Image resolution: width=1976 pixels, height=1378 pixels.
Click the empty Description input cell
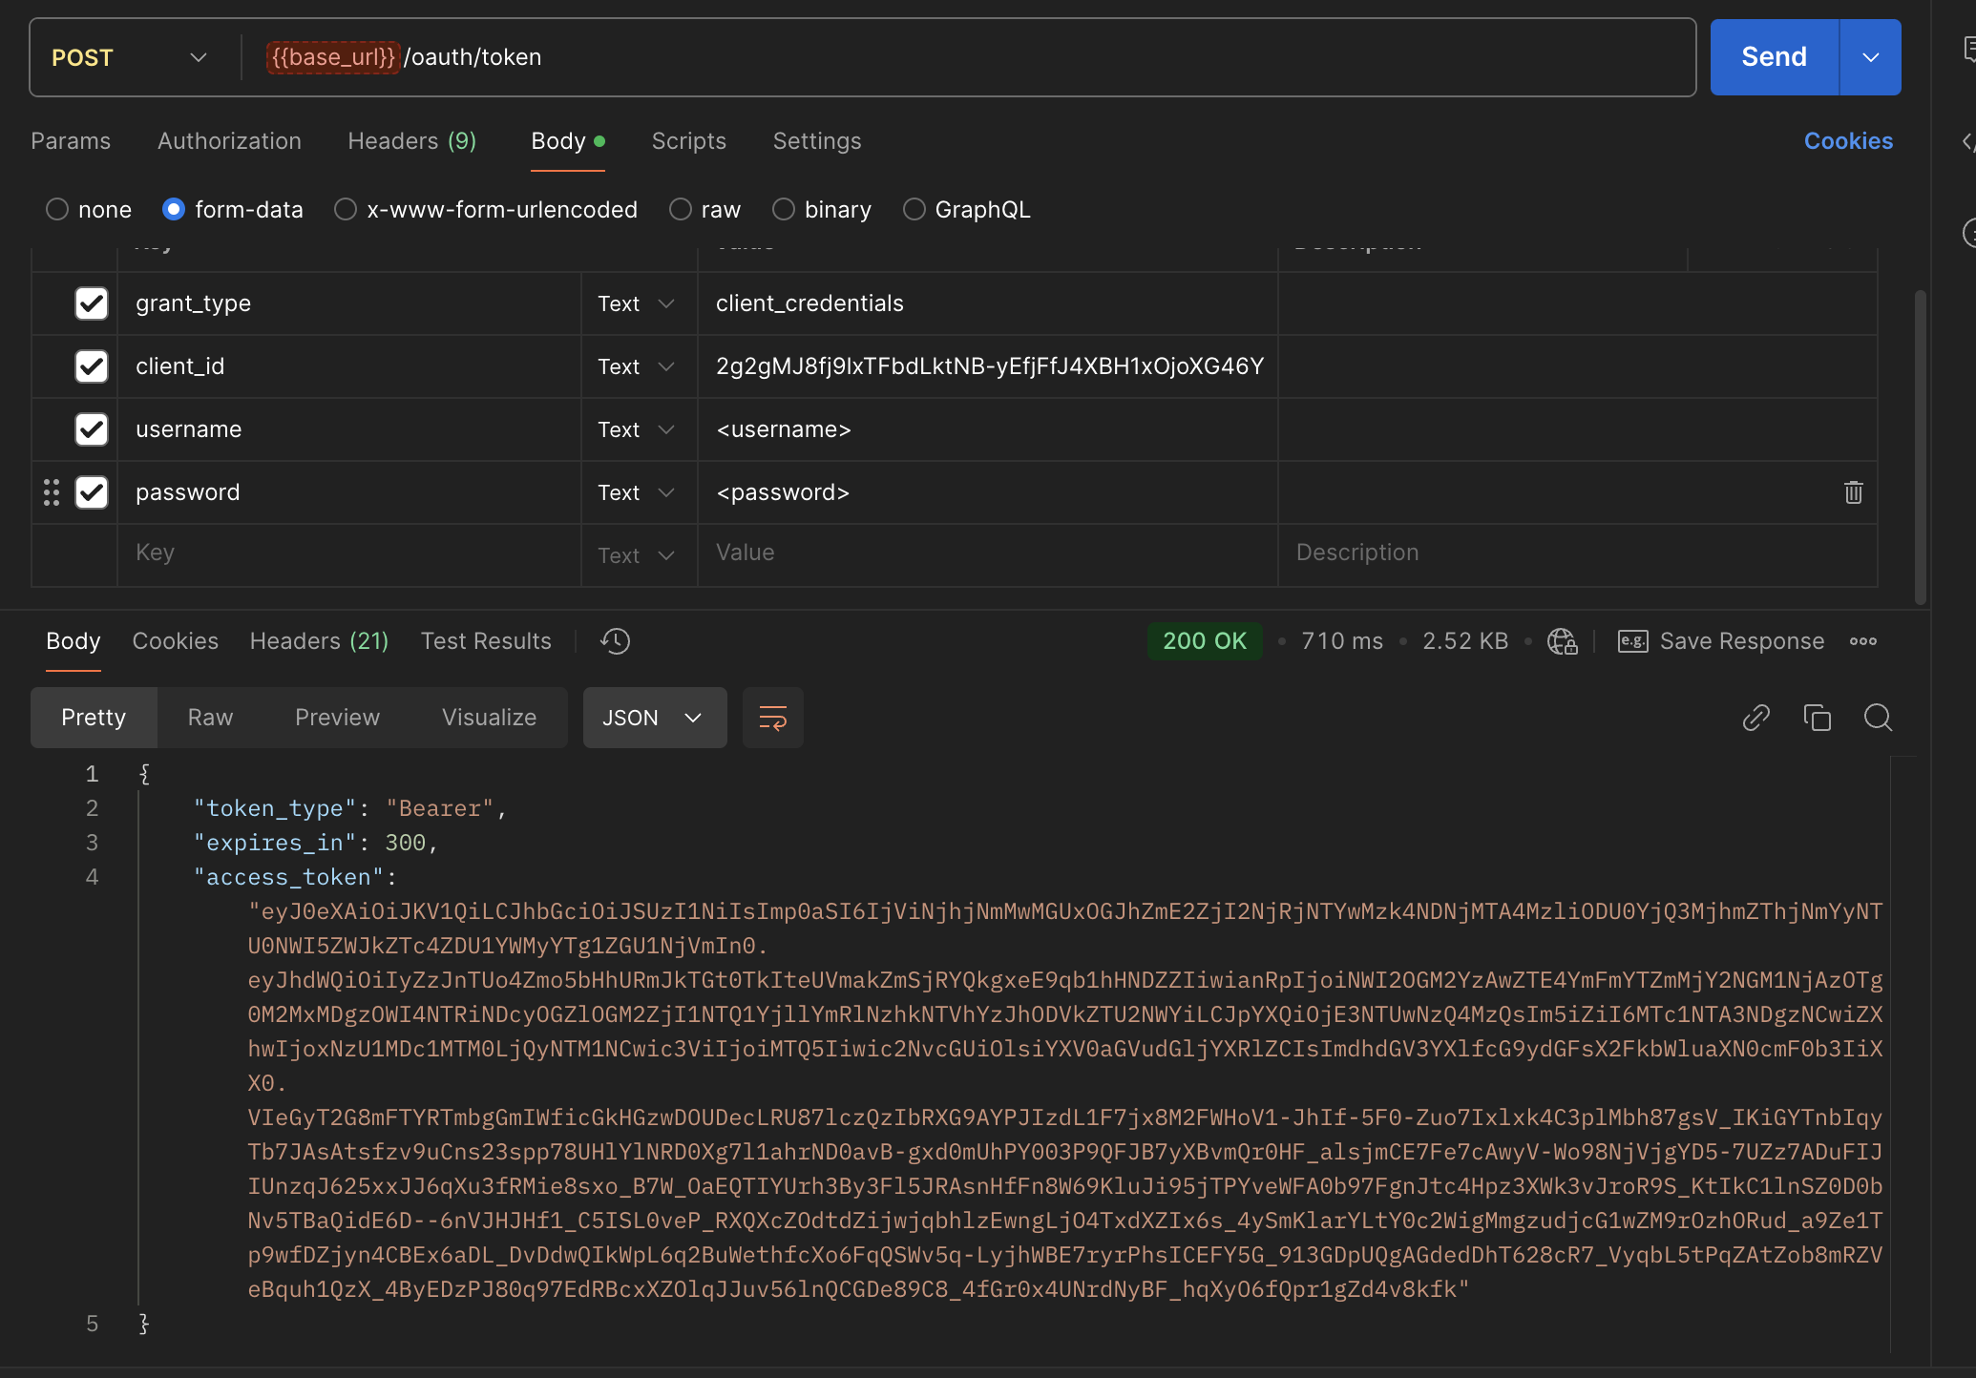(1578, 553)
